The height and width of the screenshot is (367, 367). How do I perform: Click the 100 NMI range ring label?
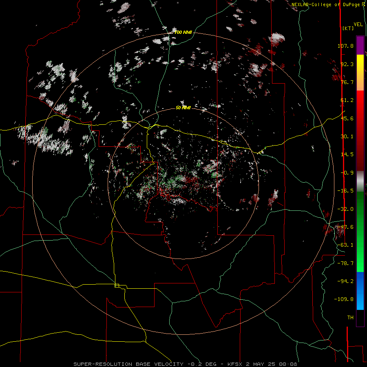pos(183,32)
